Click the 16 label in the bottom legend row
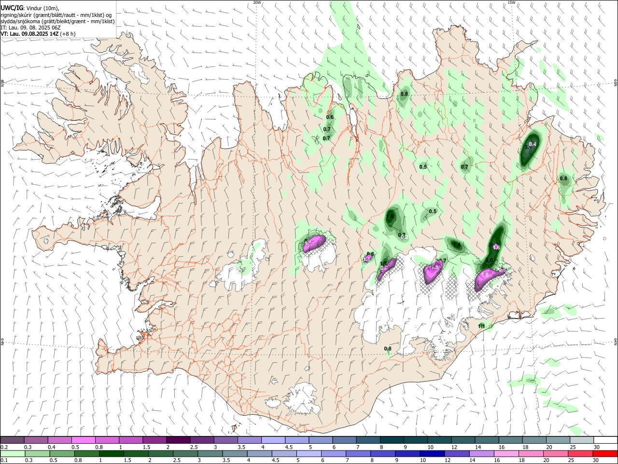 click(497, 460)
